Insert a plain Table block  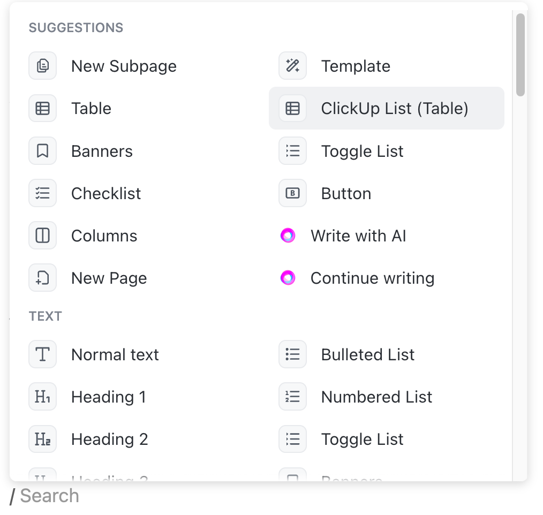click(91, 109)
